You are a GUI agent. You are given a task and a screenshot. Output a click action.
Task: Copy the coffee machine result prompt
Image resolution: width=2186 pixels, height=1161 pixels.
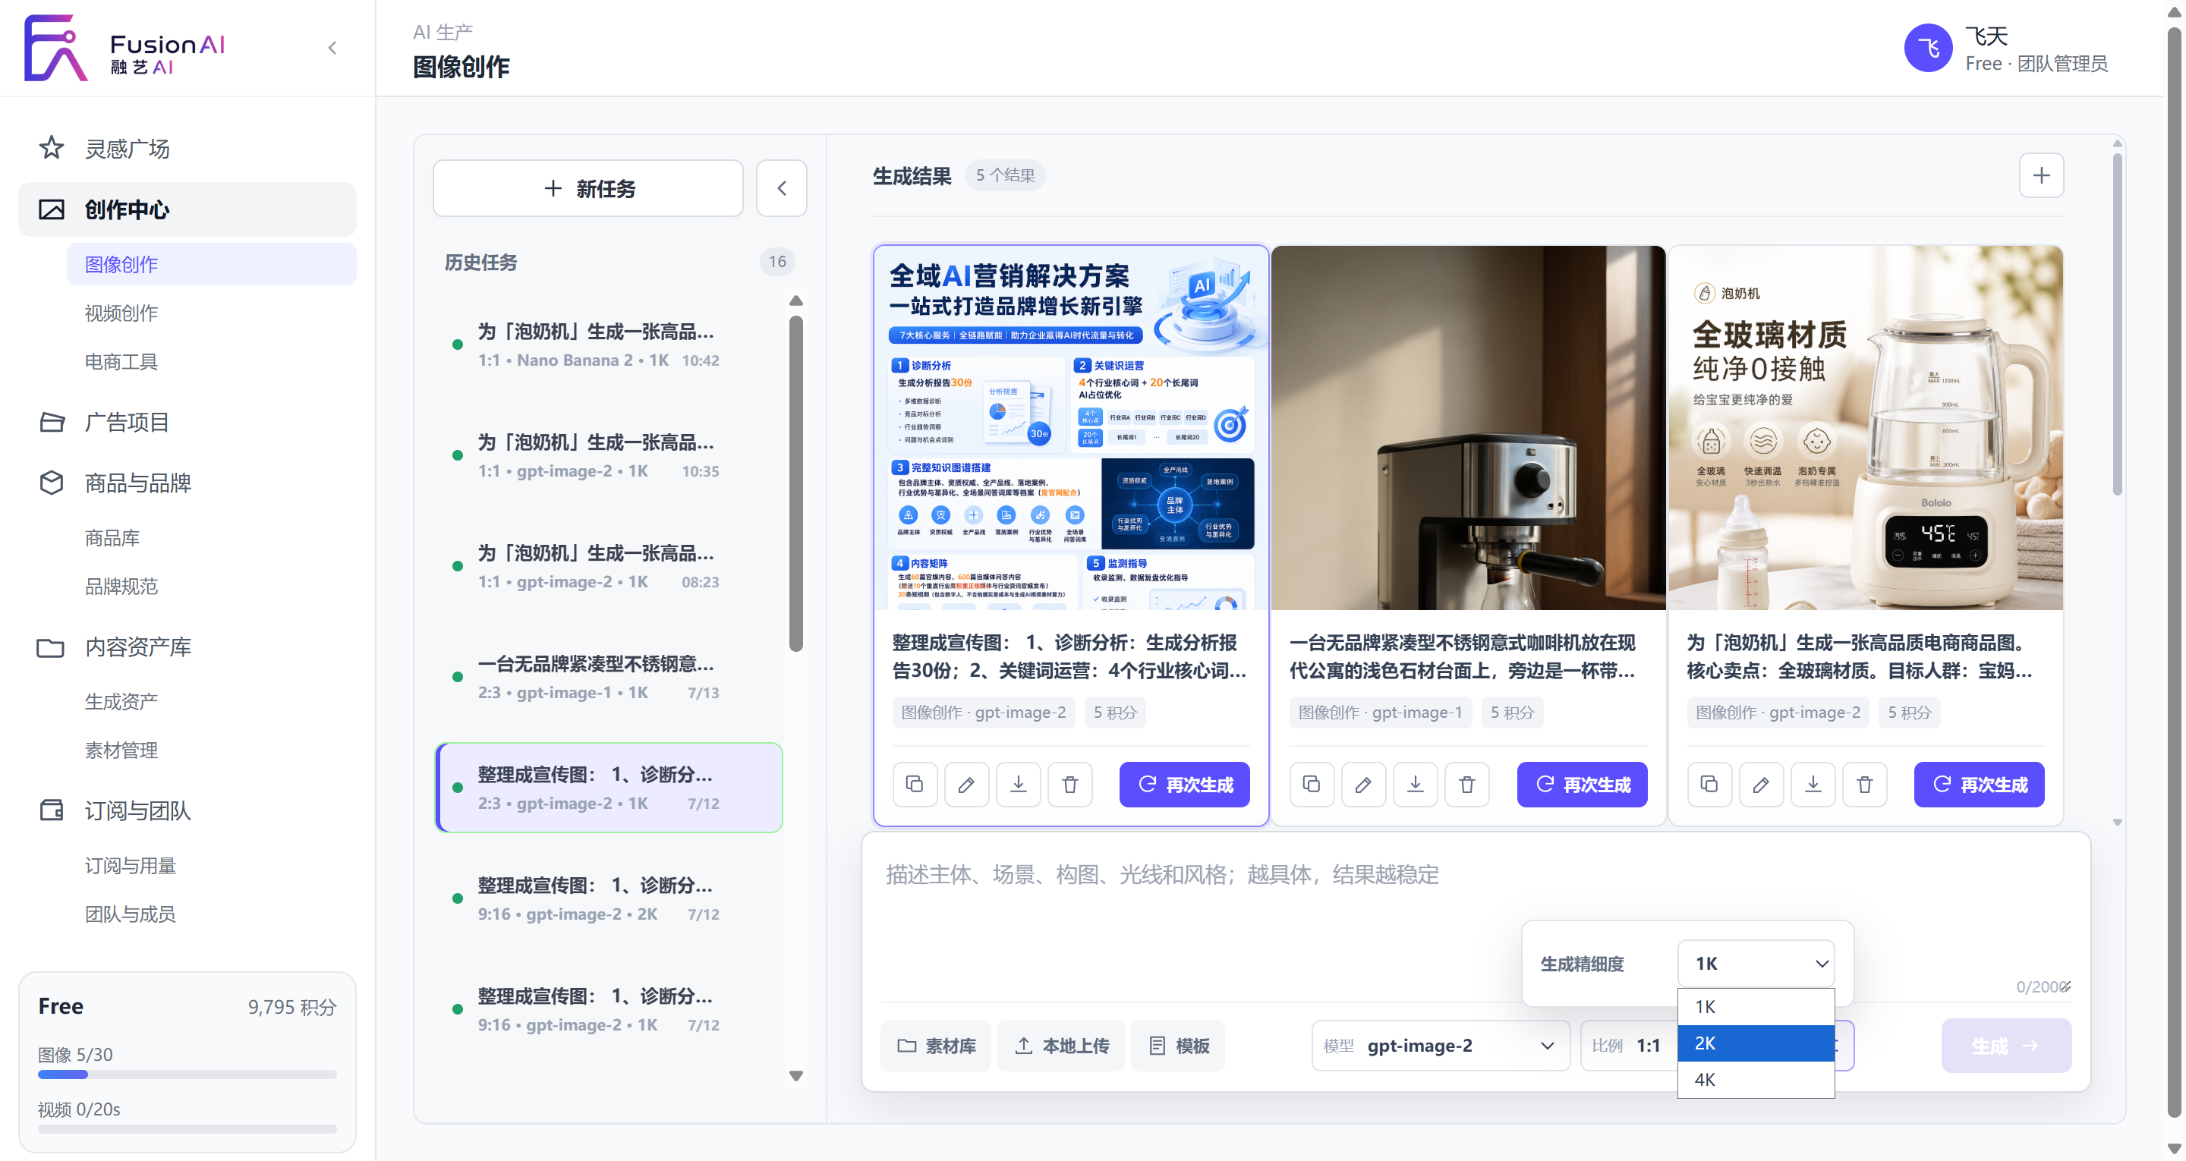click(x=1312, y=784)
